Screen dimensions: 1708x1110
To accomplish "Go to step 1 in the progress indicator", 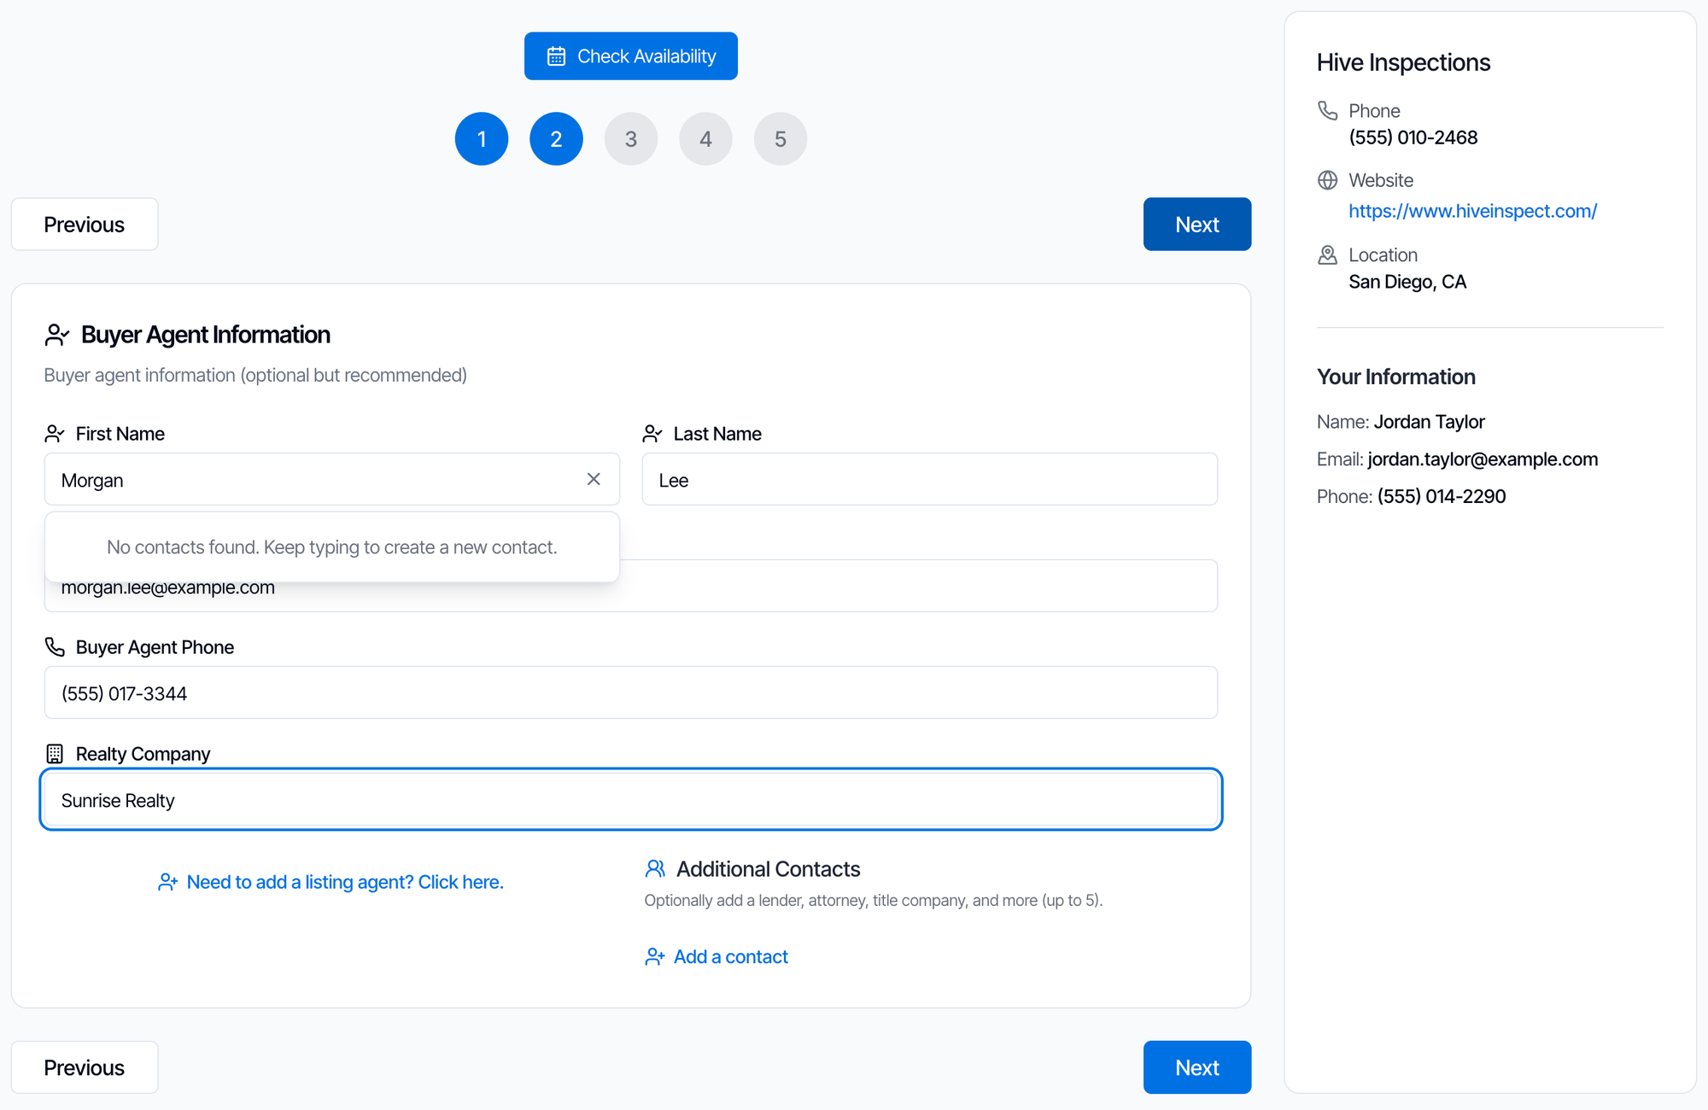I will tap(482, 138).
